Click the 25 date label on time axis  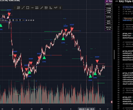click(12, 109)
